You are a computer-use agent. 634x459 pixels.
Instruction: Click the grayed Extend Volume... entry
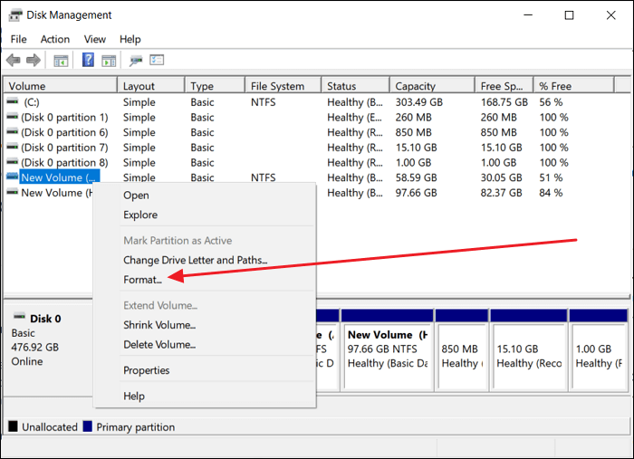(x=205, y=305)
